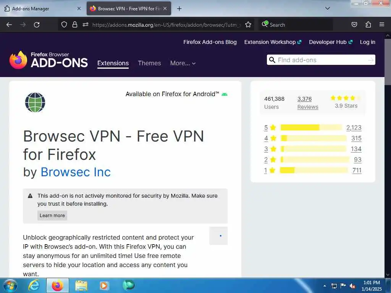Open the 93 two-star reviews count
This screenshot has width=391, height=293.
[358, 160]
